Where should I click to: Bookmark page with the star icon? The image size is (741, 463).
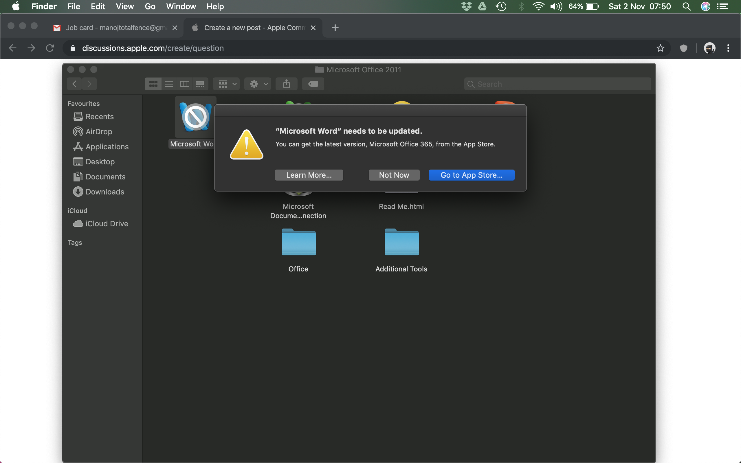[660, 48]
